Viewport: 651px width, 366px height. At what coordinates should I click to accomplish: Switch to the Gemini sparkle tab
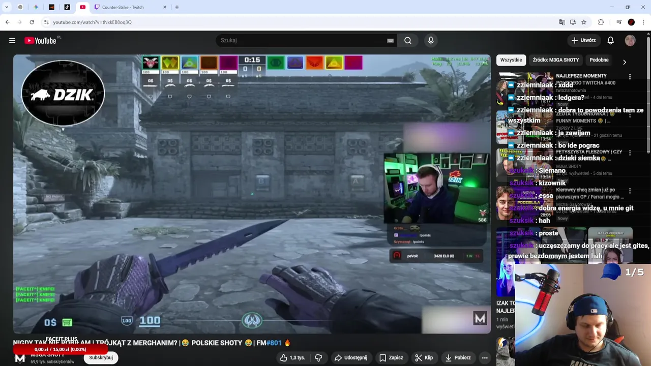click(x=36, y=7)
